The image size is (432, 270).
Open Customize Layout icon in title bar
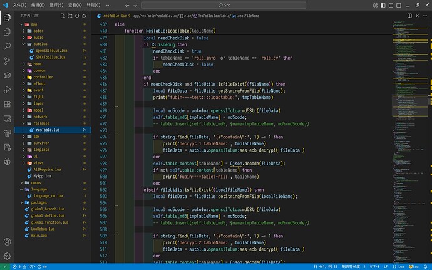(375, 5)
